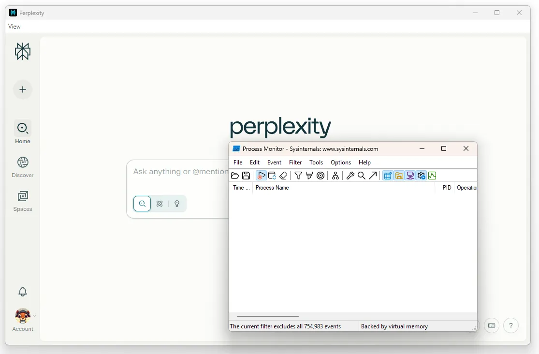Open the Process Tree view
This screenshot has height=354, width=539.
(335, 176)
